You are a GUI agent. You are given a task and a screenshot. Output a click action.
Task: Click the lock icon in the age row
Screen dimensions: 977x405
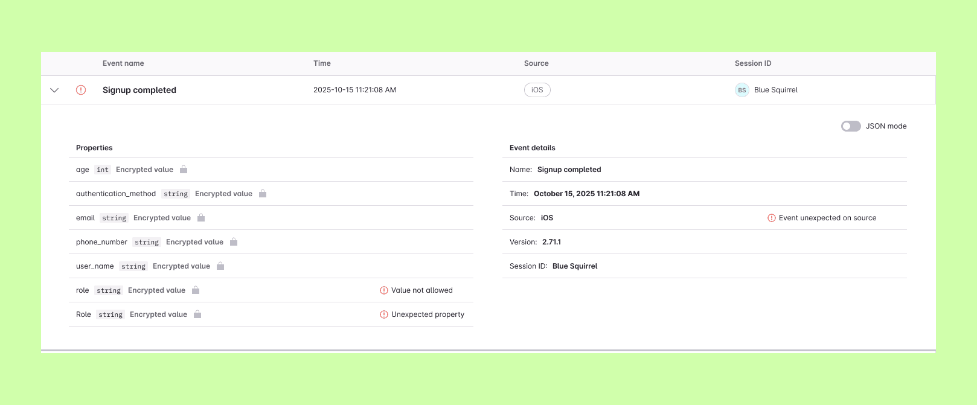click(184, 170)
